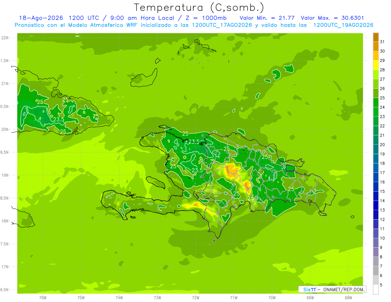Click the '71W' longitude axis label
The width and height of the screenshot is (391, 302).
pos(234,297)
